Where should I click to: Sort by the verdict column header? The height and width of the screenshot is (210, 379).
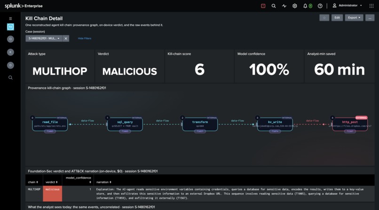click(51, 182)
